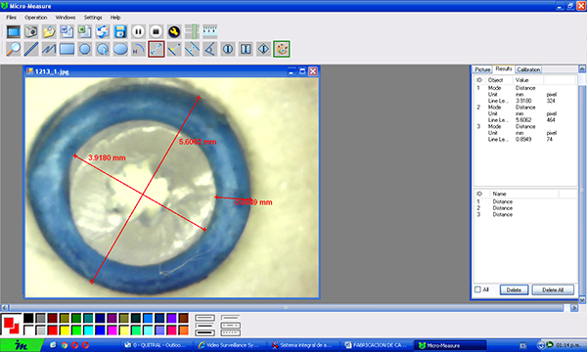Pause the live video feed
The width and height of the screenshot is (587, 352).
tap(138, 31)
